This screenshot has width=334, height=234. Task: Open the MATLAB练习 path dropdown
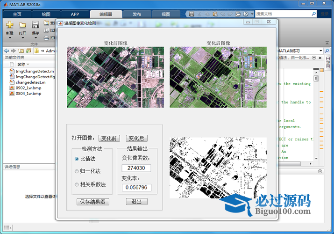pos(321,51)
